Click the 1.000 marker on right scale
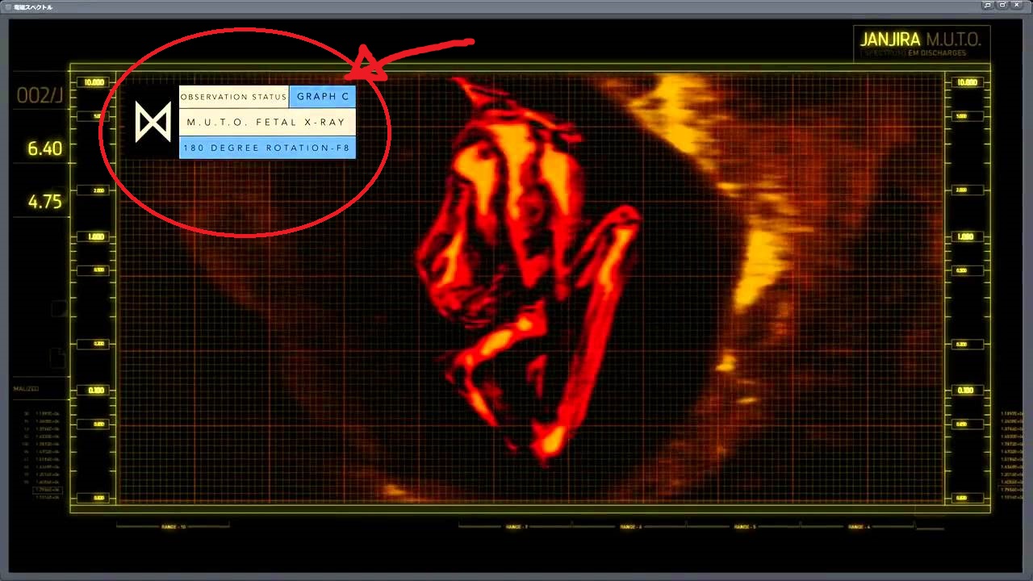Screen dimensions: 1033x581 [965, 237]
